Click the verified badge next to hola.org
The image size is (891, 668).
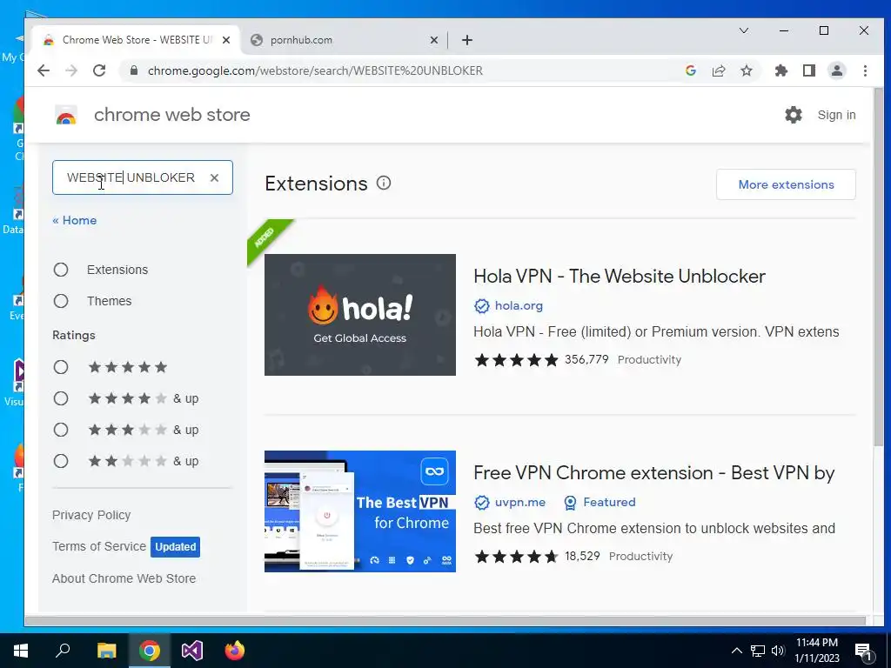pos(481,306)
